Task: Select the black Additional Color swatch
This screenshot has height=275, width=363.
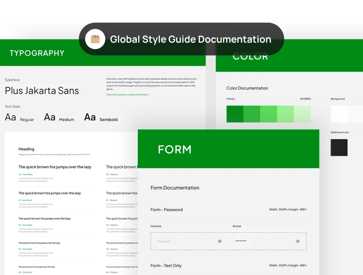Action: [x=339, y=147]
